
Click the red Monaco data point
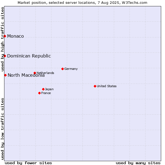5,36
